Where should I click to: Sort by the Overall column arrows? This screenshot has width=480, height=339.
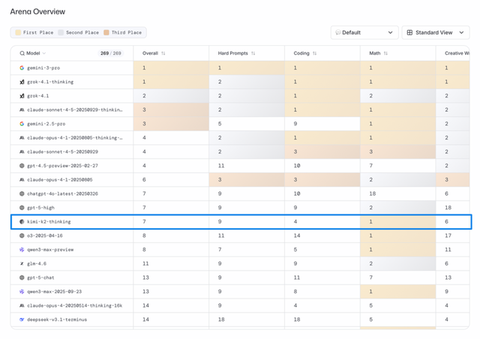click(163, 54)
